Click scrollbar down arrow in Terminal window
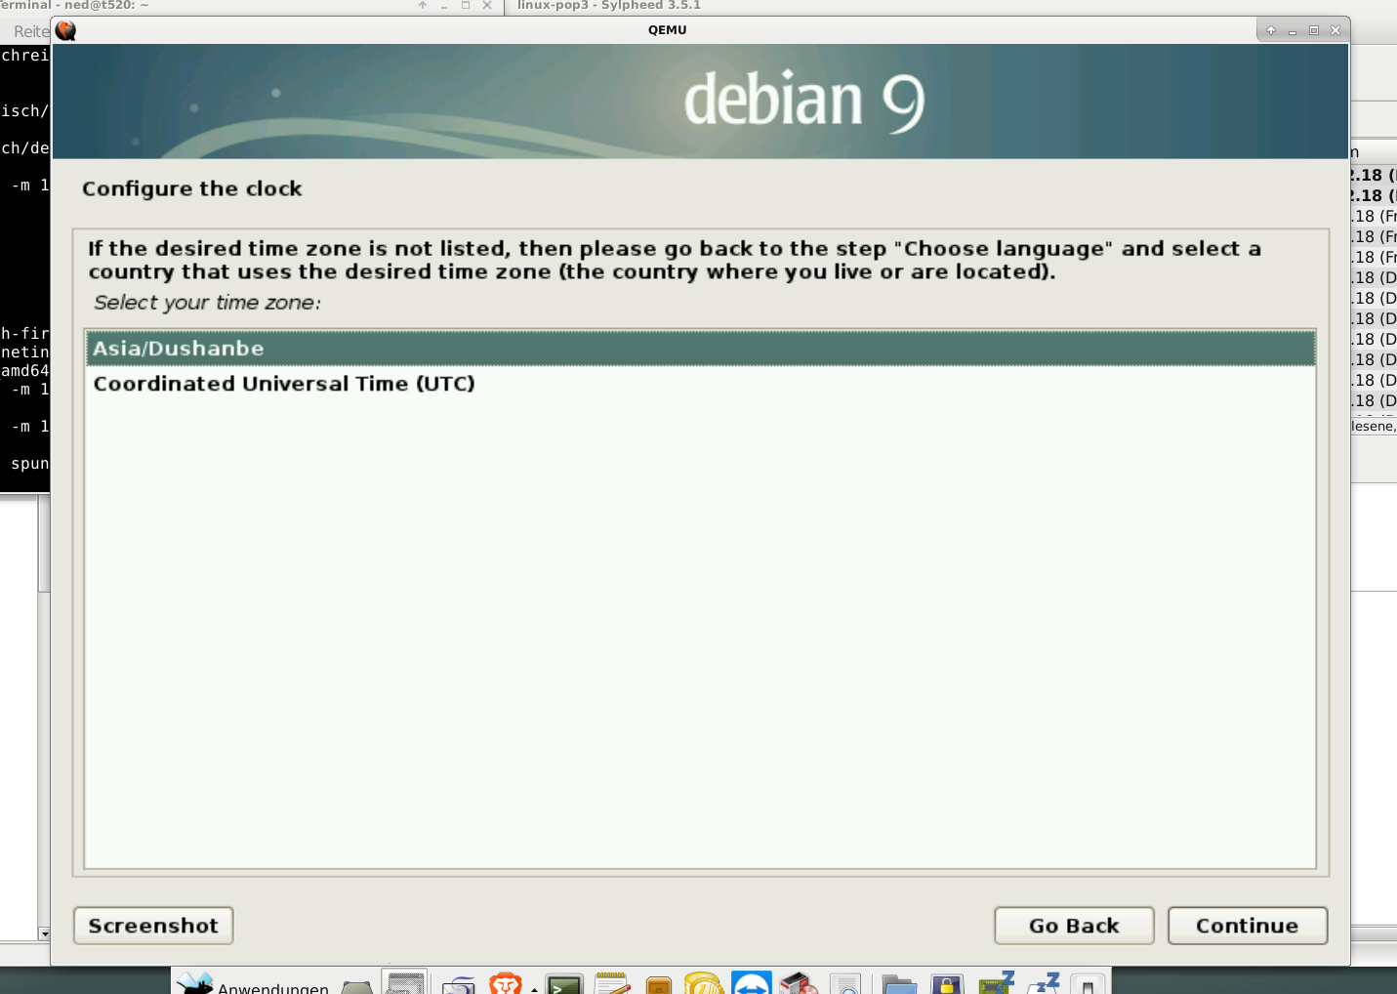Screen dimensions: 1397x994 coord(44,934)
